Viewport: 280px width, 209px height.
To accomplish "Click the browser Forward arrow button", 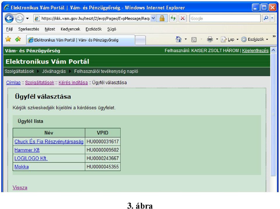I will point(19,18).
